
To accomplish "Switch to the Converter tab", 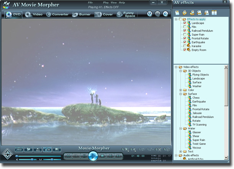I will (57, 14).
